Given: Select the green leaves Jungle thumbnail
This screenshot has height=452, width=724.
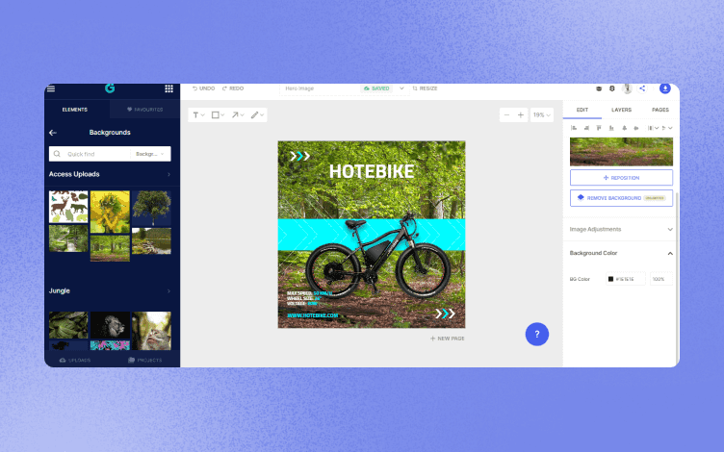Looking at the screenshot, I should tap(68, 325).
